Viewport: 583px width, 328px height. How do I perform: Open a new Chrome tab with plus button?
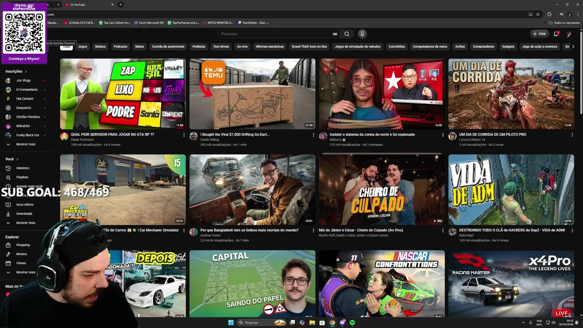point(120,5)
